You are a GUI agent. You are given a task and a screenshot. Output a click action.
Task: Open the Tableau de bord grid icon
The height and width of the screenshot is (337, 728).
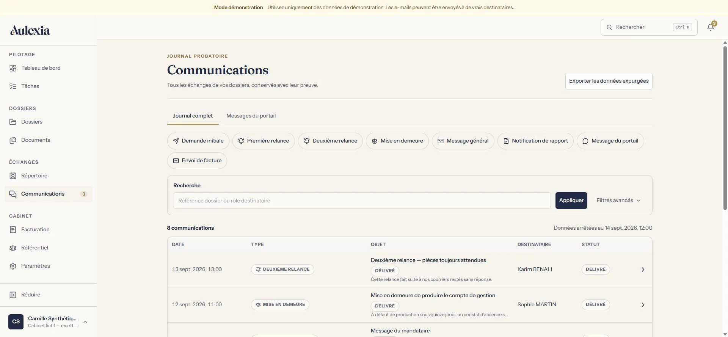coord(13,68)
